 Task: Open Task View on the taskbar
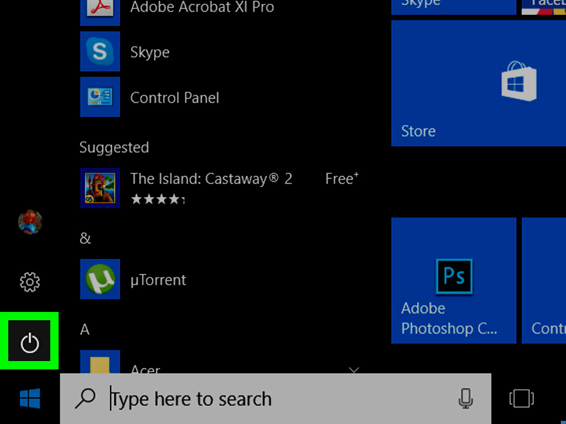pyautogui.click(x=521, y=399)
